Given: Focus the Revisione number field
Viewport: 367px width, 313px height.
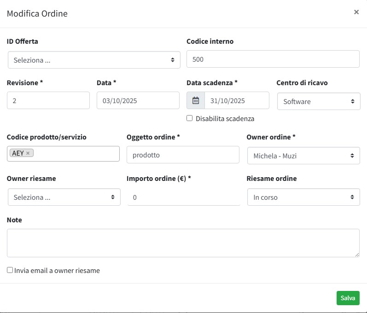Looking at the screenshot, I should 48,100.
